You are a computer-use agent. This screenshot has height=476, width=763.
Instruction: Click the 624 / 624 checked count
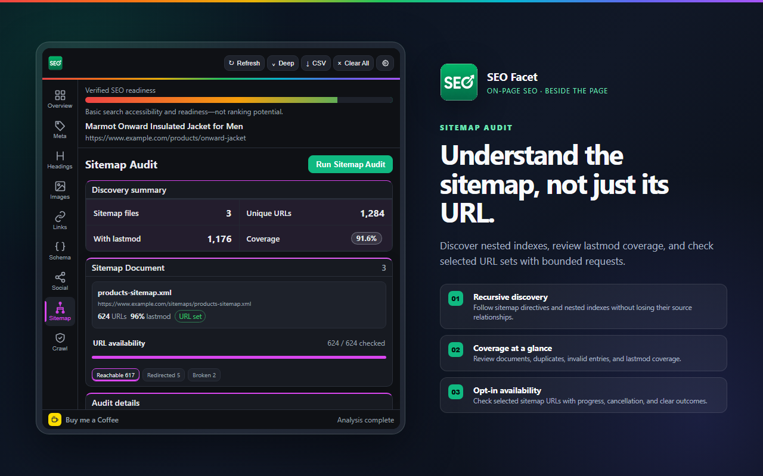pyautogui.click(x=356, y=343)
